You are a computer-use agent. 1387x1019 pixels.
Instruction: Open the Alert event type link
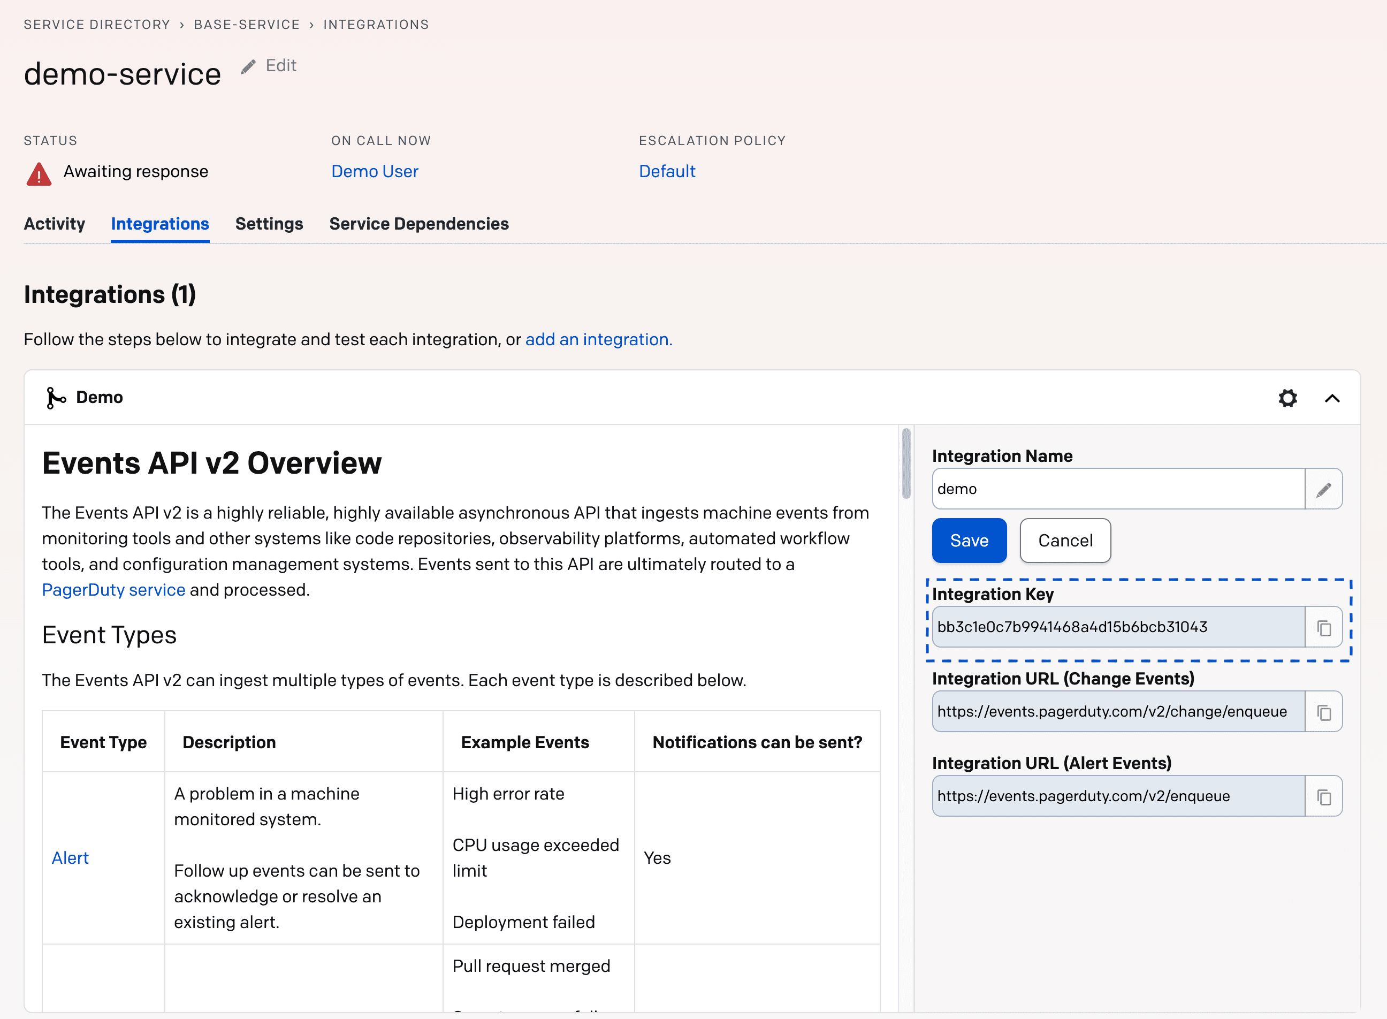pos(70,858)
